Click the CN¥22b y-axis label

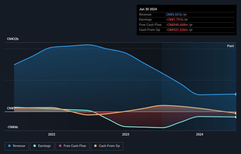[13, 39]
